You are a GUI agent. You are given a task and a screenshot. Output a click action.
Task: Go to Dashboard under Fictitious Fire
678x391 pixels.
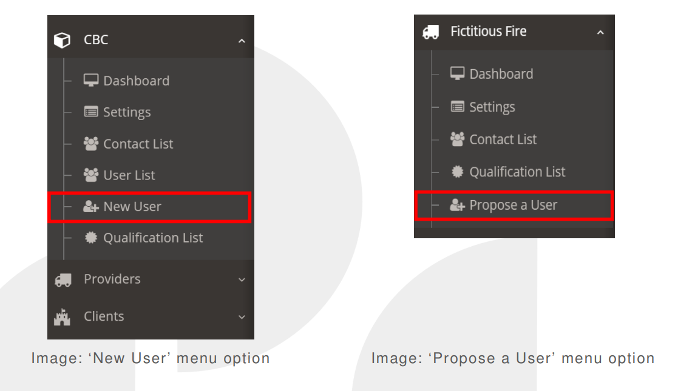point(501,74)
